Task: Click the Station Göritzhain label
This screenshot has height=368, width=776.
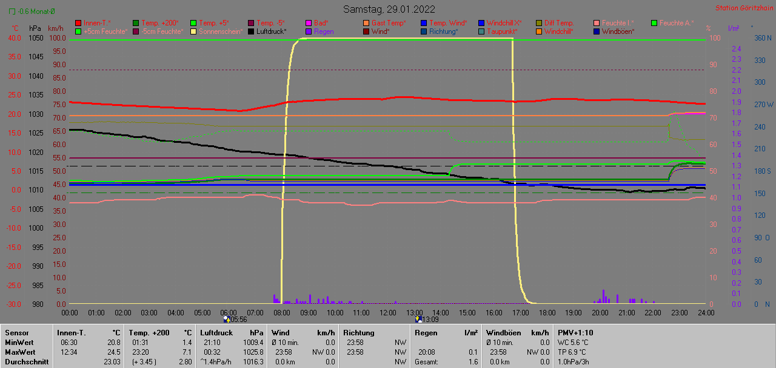Action: point(743,8)
